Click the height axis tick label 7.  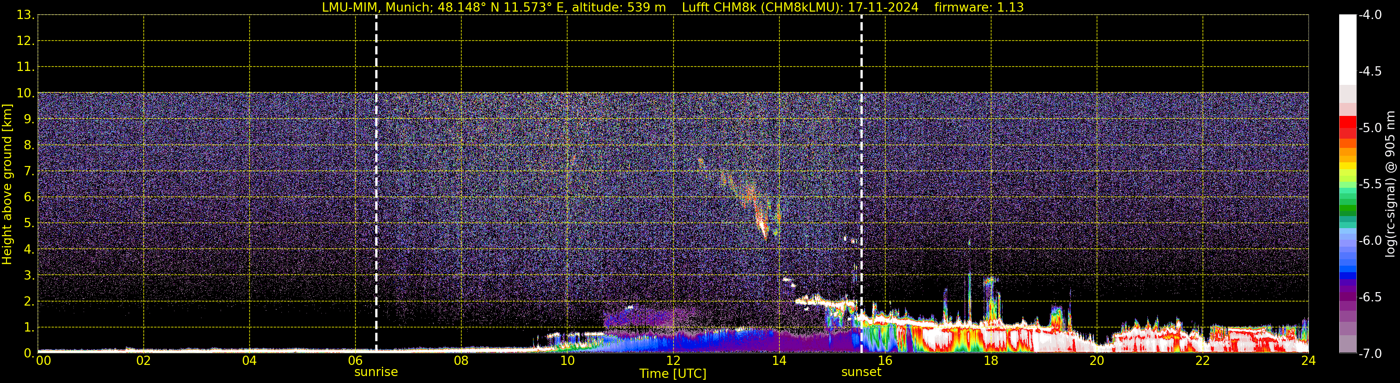29,171
